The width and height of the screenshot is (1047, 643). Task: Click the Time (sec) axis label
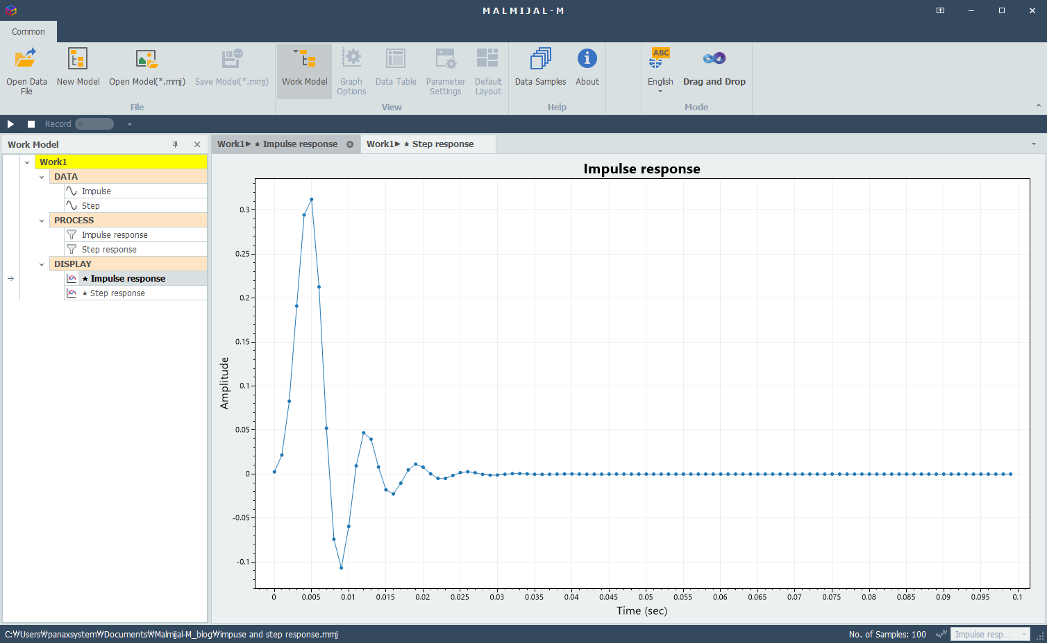[x=642, y=611]
